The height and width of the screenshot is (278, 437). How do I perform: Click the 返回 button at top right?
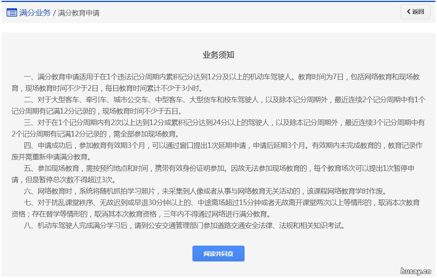click(x=415, y=12)
